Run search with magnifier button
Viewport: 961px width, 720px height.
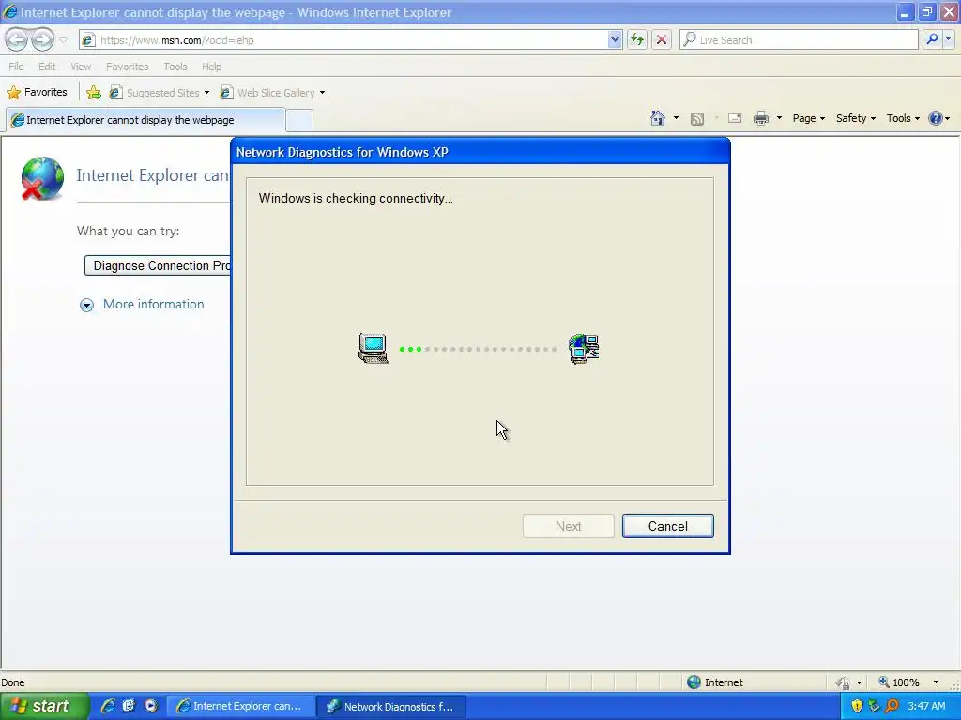point(932,39)
